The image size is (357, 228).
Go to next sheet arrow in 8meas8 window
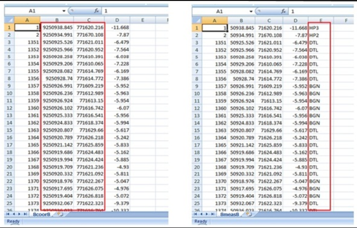[207, 214]
